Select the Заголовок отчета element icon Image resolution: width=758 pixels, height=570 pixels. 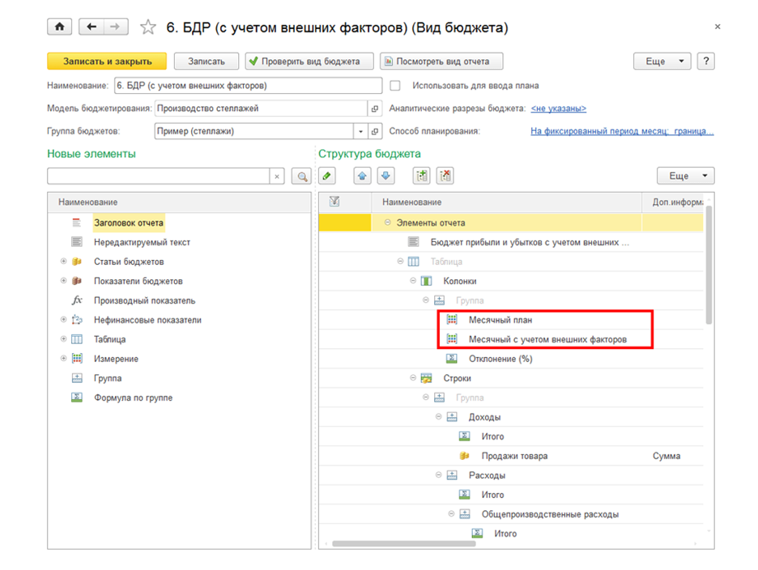pos(76,223)
